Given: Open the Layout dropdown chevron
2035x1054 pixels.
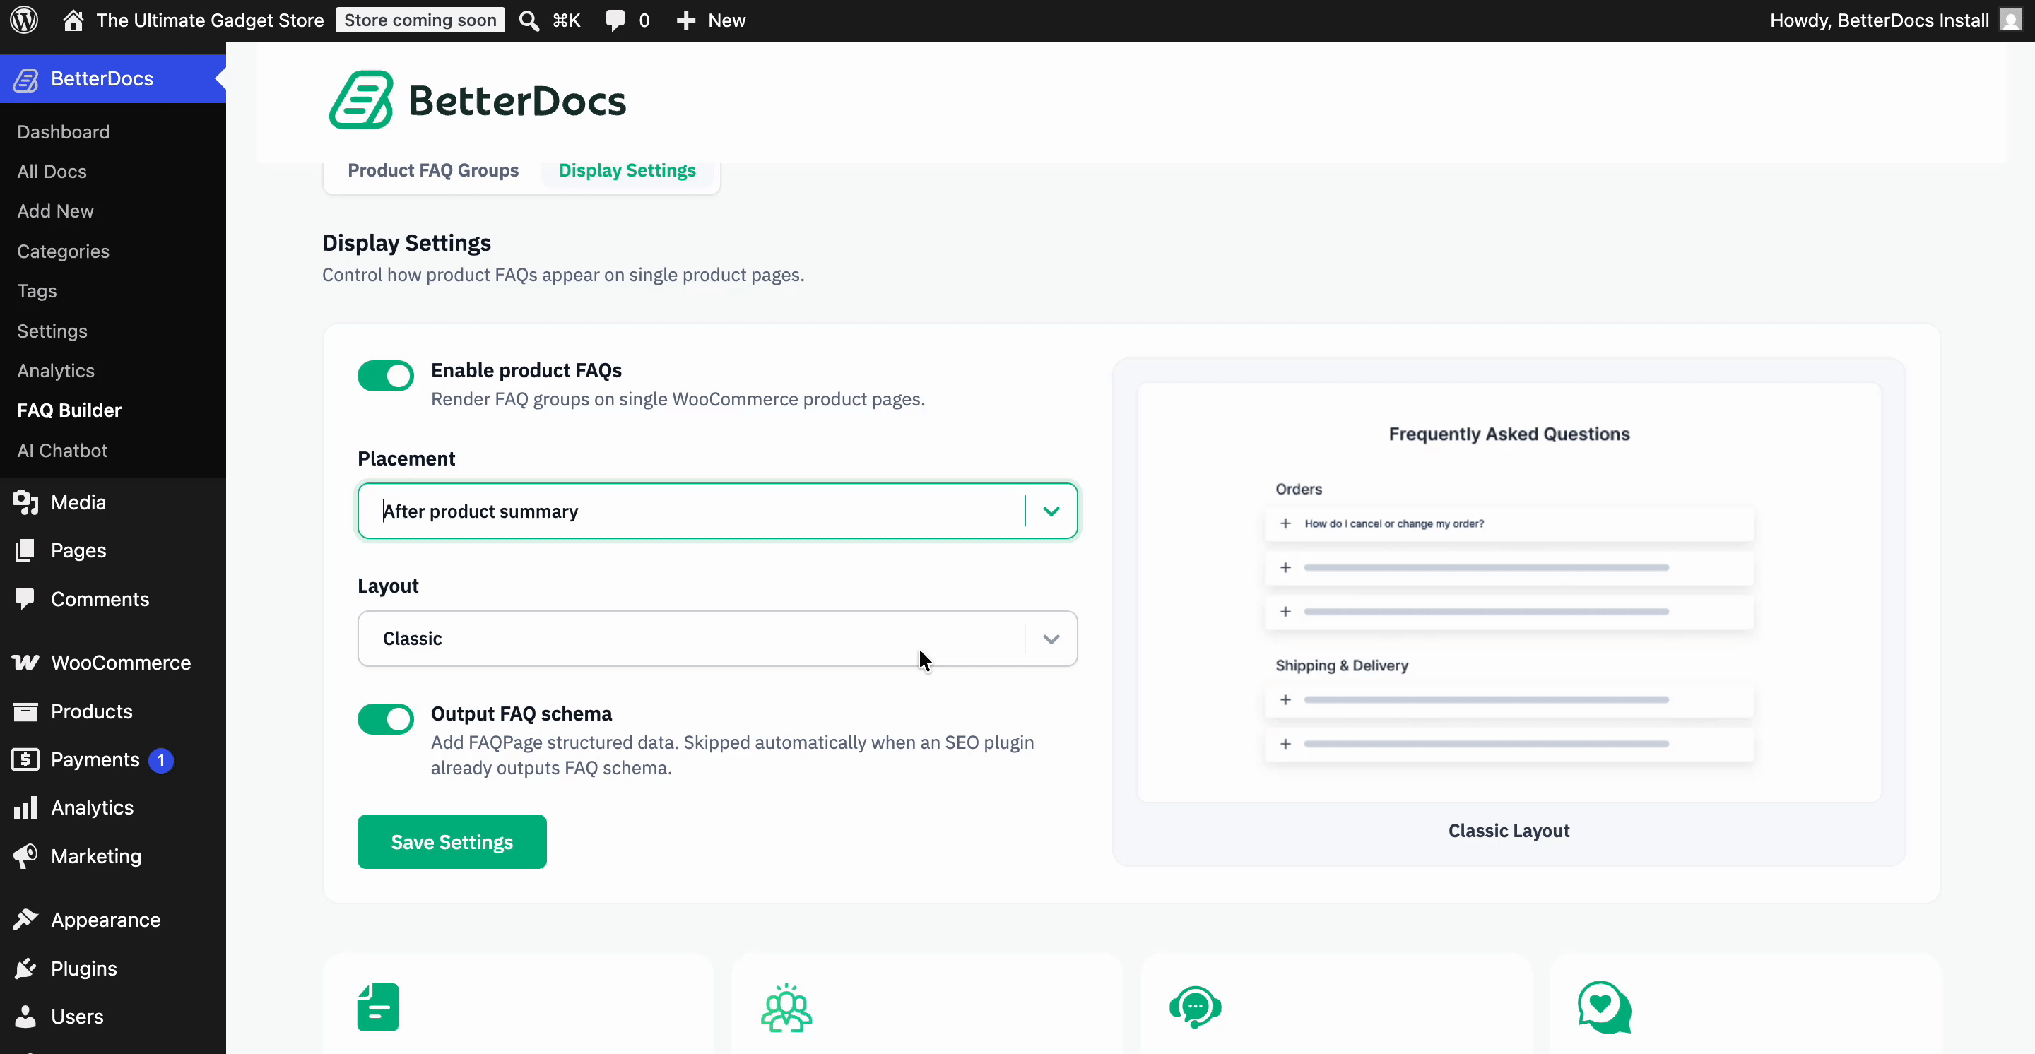Looking at the screenshot, I should [x=1051, y=639].
